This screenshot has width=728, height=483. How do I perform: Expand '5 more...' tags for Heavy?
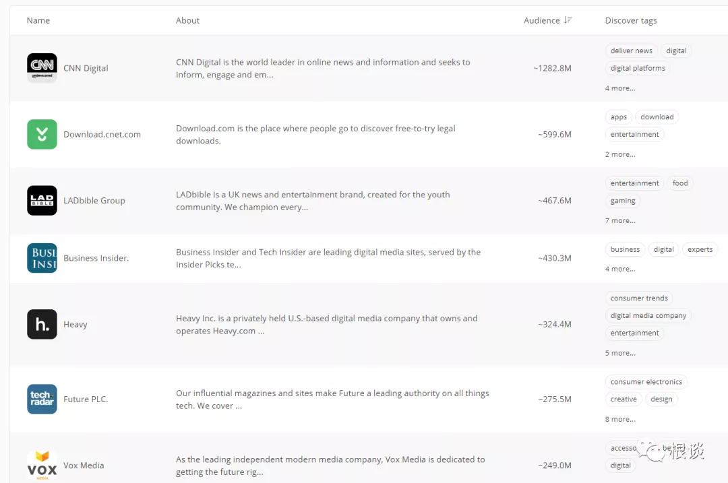tap(620, 353)
